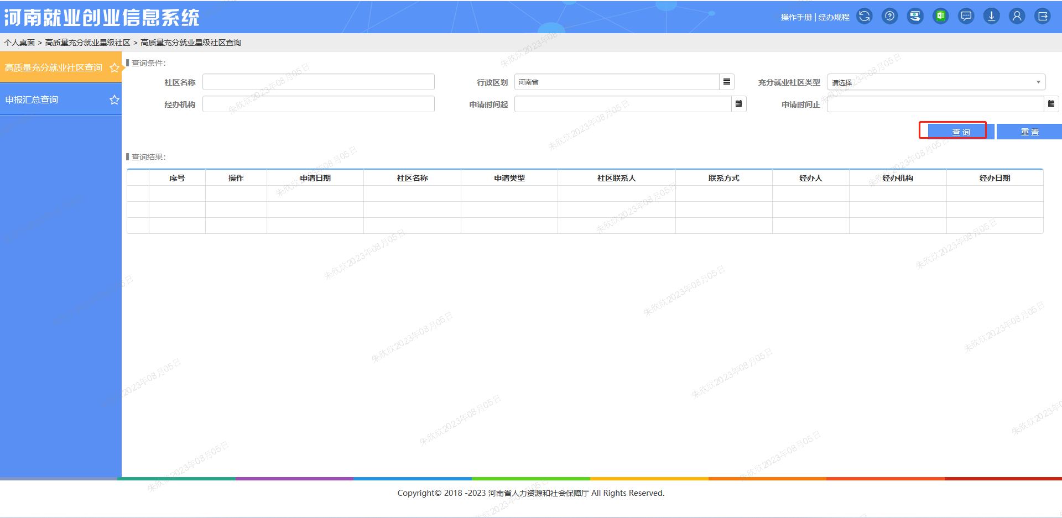The height and width of the screenshot is (518, 1062).
Task: Toggle the favorite star on 高质量充分就业社区查询
Action: point(114,67)
